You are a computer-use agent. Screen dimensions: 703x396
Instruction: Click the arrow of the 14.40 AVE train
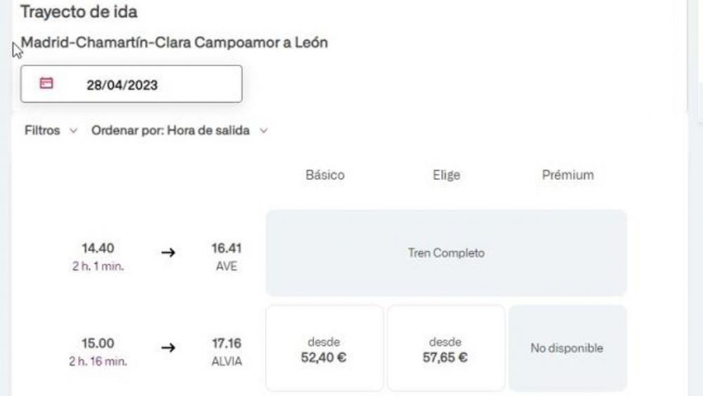click(168, 253)
